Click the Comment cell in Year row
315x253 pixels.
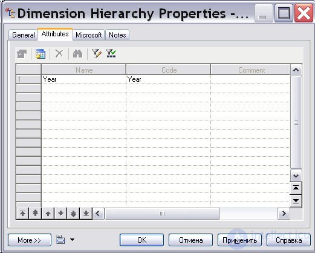pos(250,79)
